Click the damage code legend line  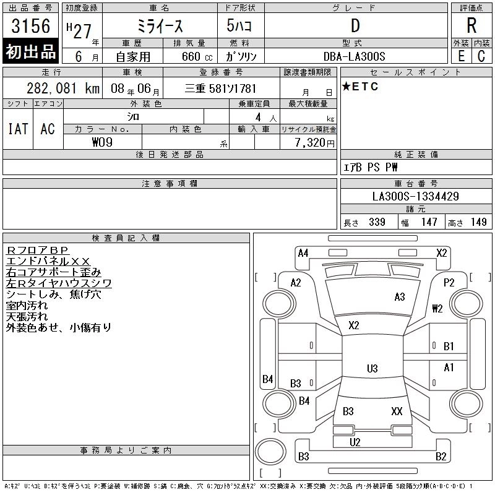tap(238, 486)
